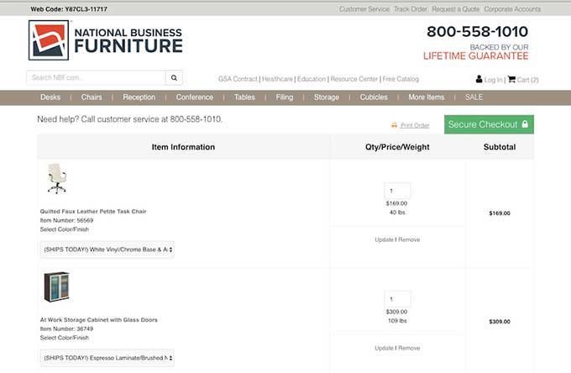
Task: Click the National Business Furniture logo
Action: click(x=106, y=40)
